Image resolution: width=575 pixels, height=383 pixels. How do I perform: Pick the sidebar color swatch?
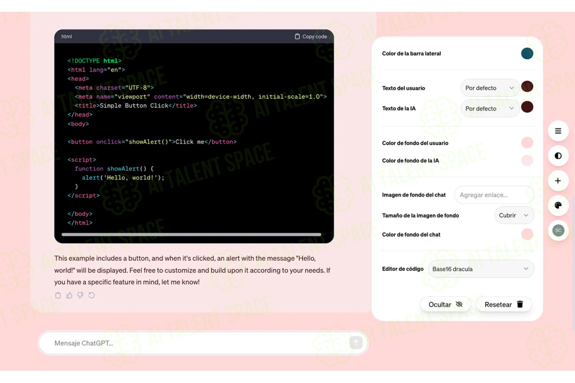527,54
